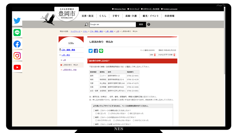Viewport: 237px width, 133px height.
Task: Share on Twitter using the icon under the article title
Action: point(90,51)
